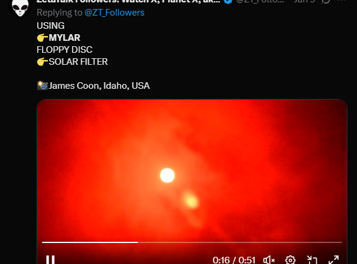Click the blue verified badge
The height and width of the screenshot is (264, 357).
click(x=228, y=1)
